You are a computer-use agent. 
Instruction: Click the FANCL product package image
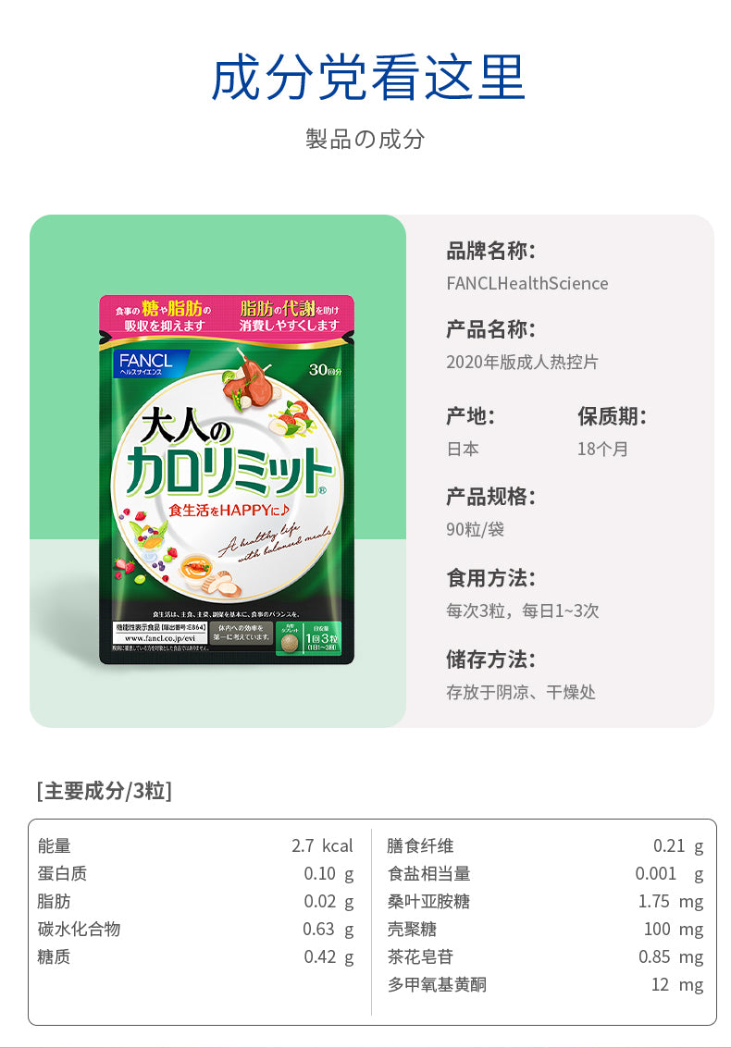tap(226, 479)
